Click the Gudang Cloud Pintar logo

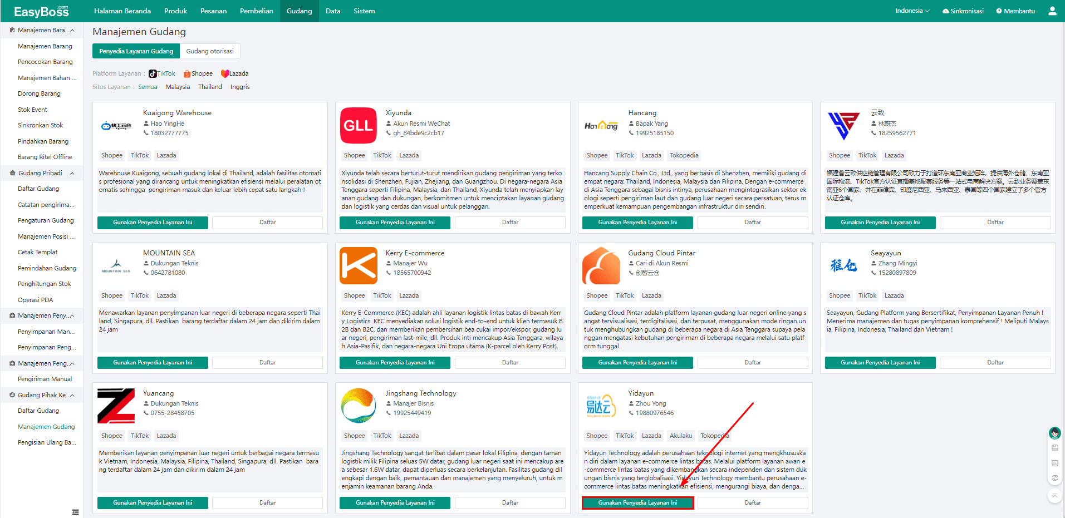coord(601,265)
